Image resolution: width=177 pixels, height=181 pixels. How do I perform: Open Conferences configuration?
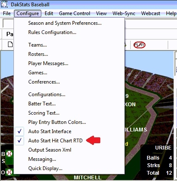click(69, 82)
